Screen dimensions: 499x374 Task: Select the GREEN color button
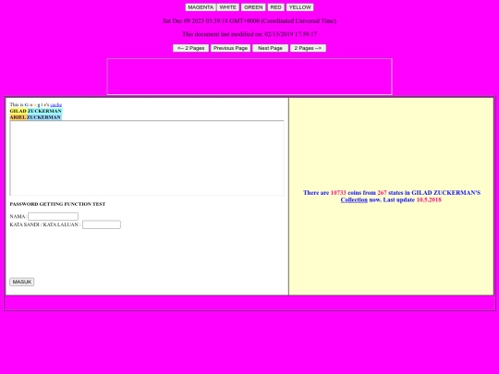253,7
